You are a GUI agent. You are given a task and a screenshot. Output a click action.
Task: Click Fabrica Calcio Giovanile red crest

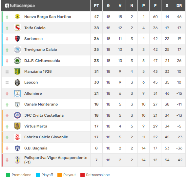tap(17, 137)
